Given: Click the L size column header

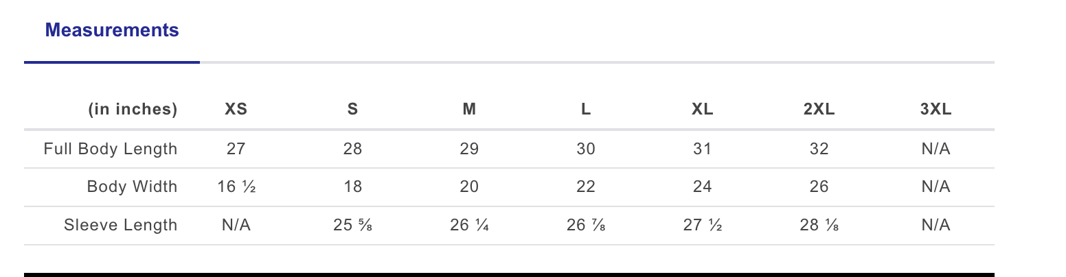Looking at the screenshot, I should pyautogui.click(x=586, y=109).
